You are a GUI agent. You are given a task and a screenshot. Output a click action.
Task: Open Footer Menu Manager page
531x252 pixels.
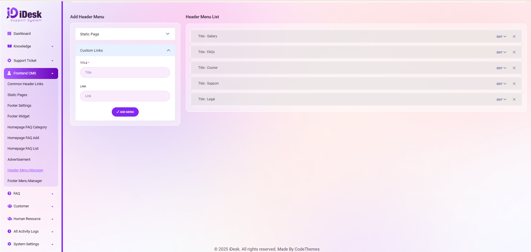(x=25, y=181)
